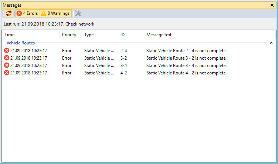Select the Vehicle Routes group header
Viewport: 278px width, 164px height.
[x=21, y=43]
